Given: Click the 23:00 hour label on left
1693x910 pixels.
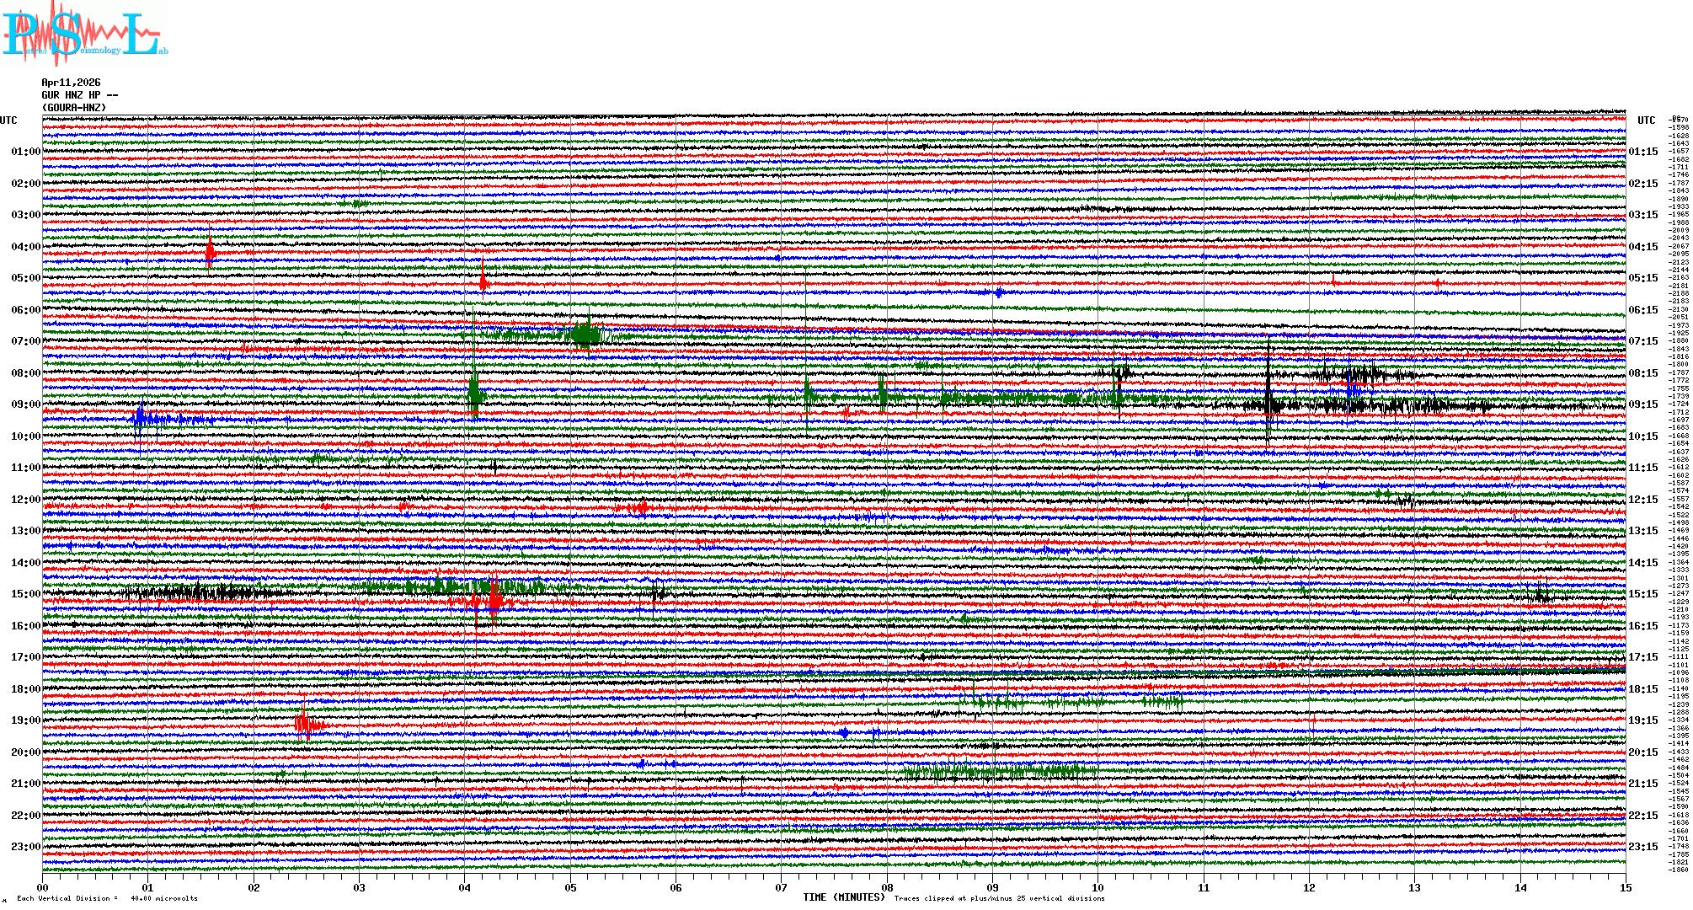Looking at the screenshot, I should 25,847.
